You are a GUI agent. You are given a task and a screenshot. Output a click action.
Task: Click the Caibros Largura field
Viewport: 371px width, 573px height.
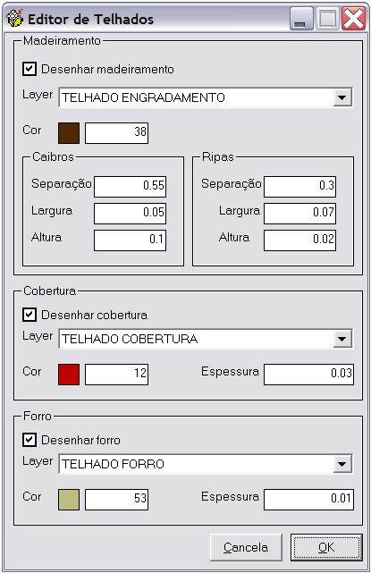coord(131,214)
